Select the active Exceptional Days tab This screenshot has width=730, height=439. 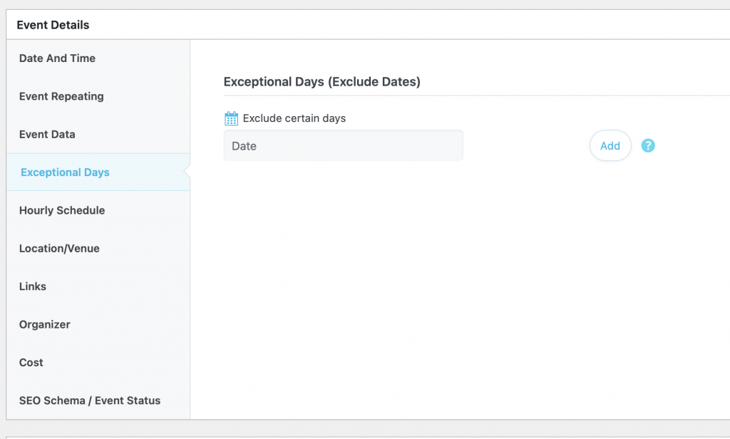pyautogui.click(x=65, y=172)
